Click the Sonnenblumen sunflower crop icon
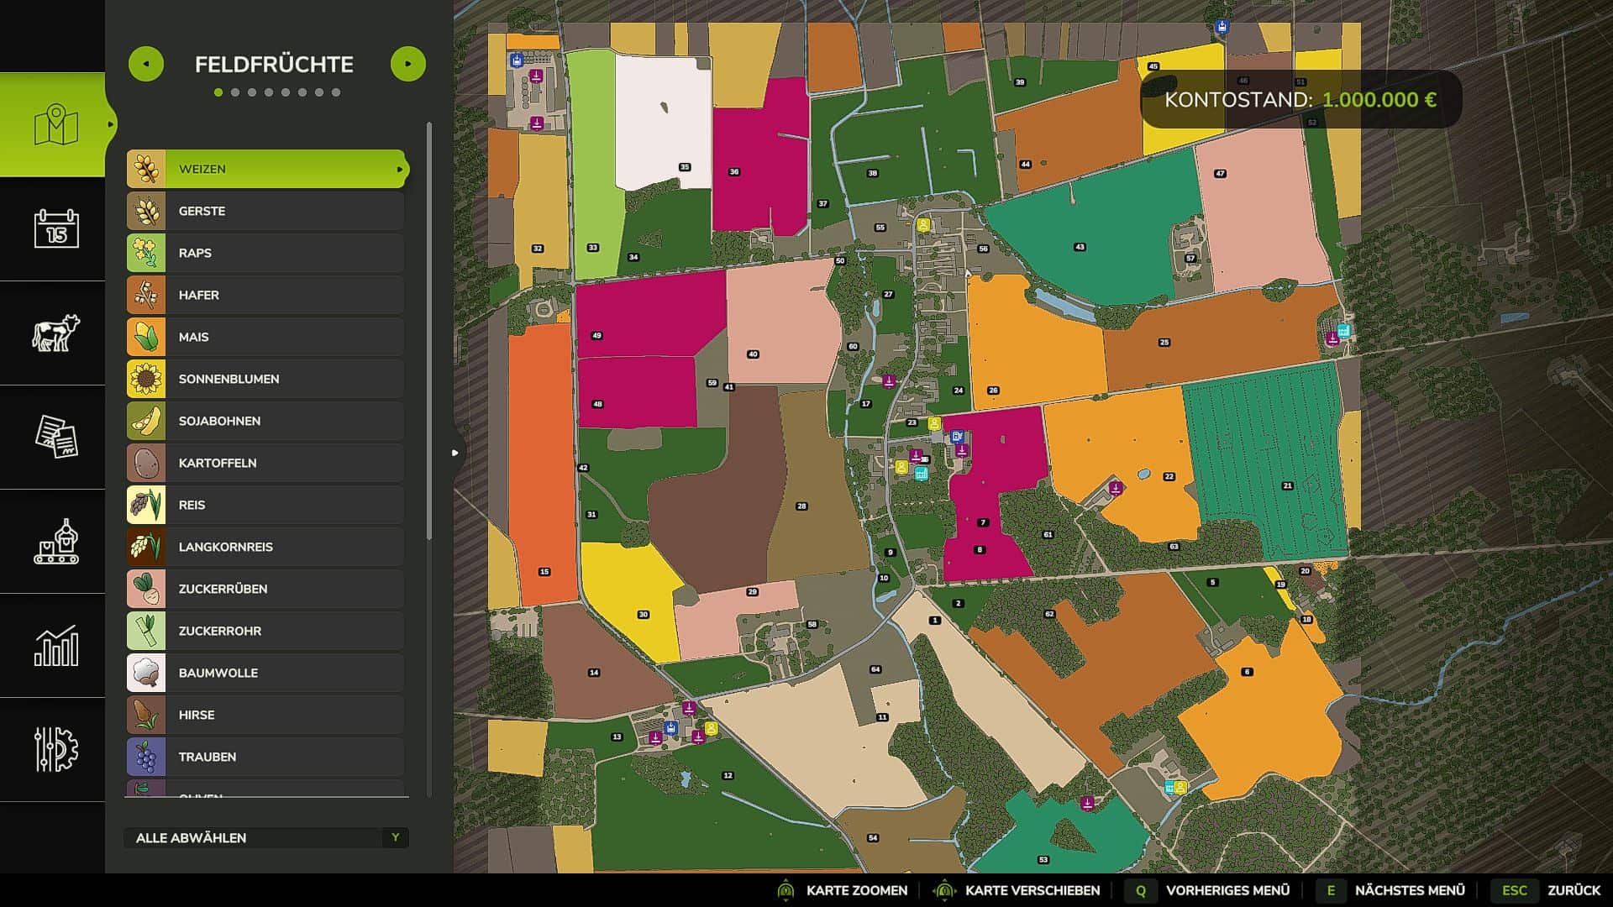The height and width of the screenshot is (907, 1613). click(x=146, y=379)
